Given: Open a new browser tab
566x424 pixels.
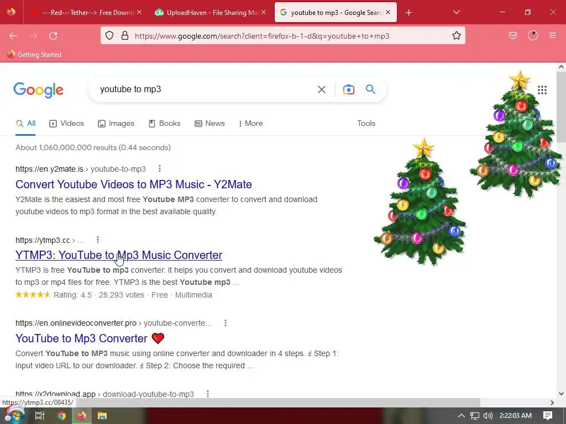Looking at the screenshot, I should click(x=408, y=13).
